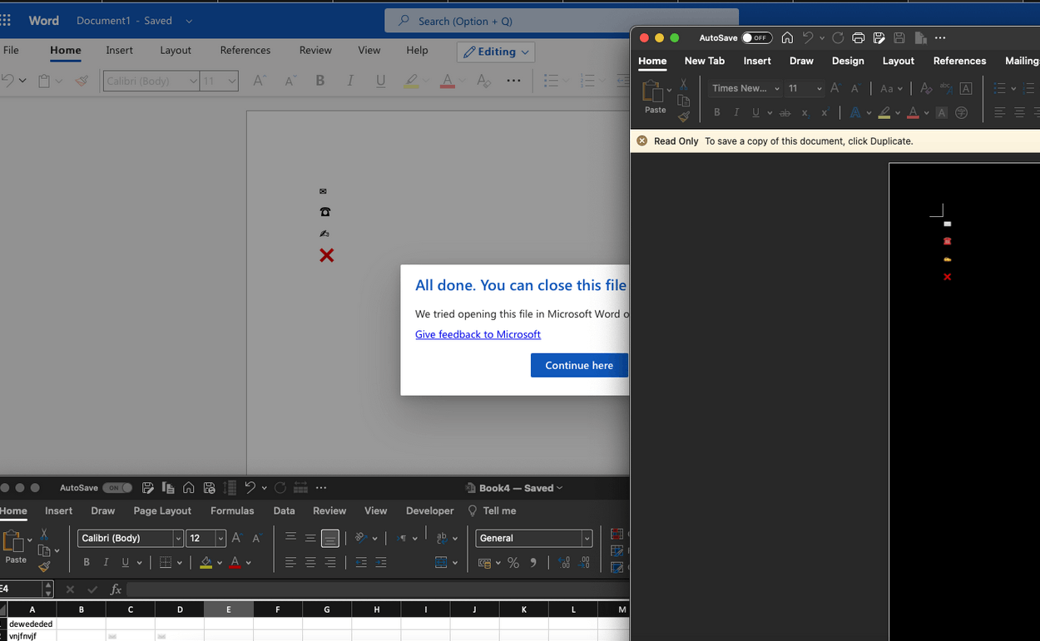1040x641 pixels.
Task: Open the Review tab in Word web
Action: [x=315, y=51]
